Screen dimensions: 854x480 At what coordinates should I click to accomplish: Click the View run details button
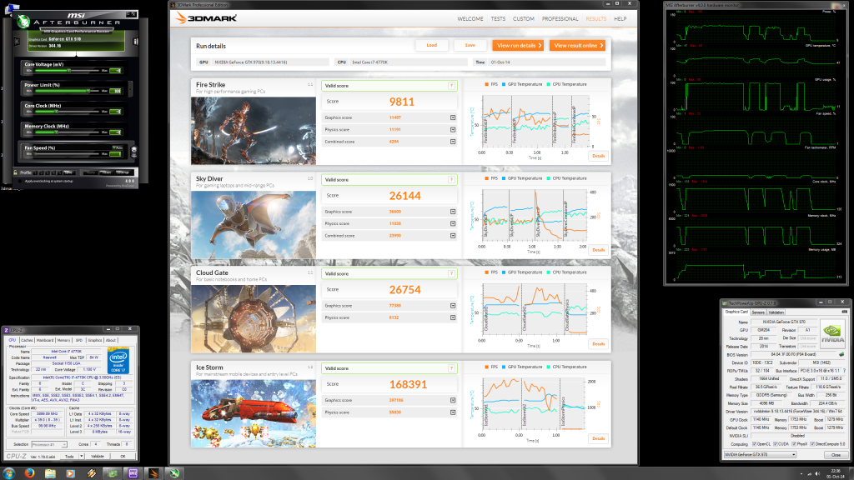click(517, 46)
